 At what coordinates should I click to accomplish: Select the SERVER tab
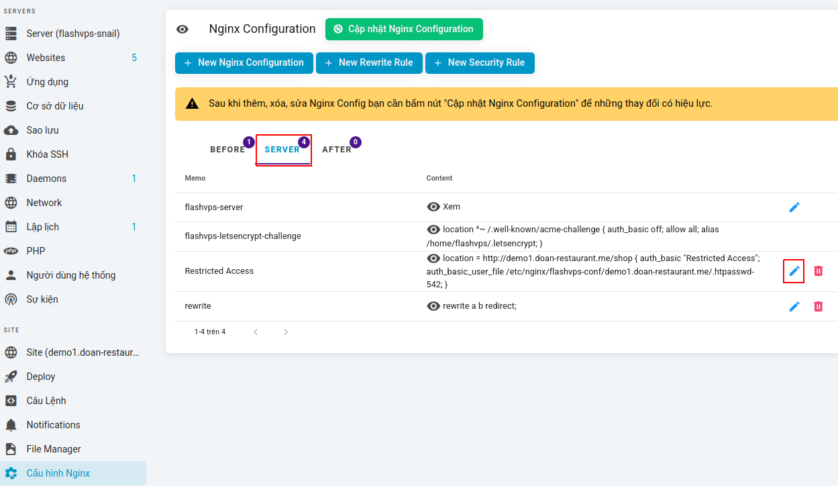(282, 150)
